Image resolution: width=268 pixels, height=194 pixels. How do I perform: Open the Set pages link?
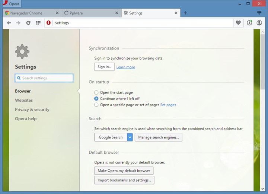point(168,105)
